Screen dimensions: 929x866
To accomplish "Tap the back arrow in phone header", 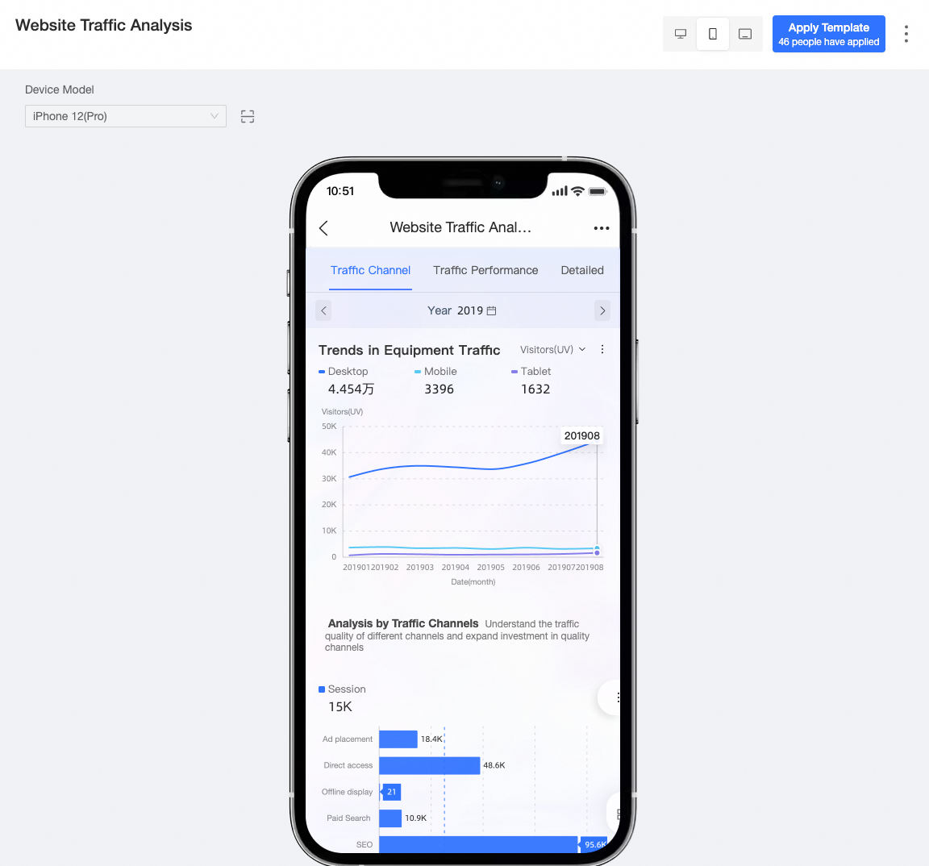I will click(323, 228).
